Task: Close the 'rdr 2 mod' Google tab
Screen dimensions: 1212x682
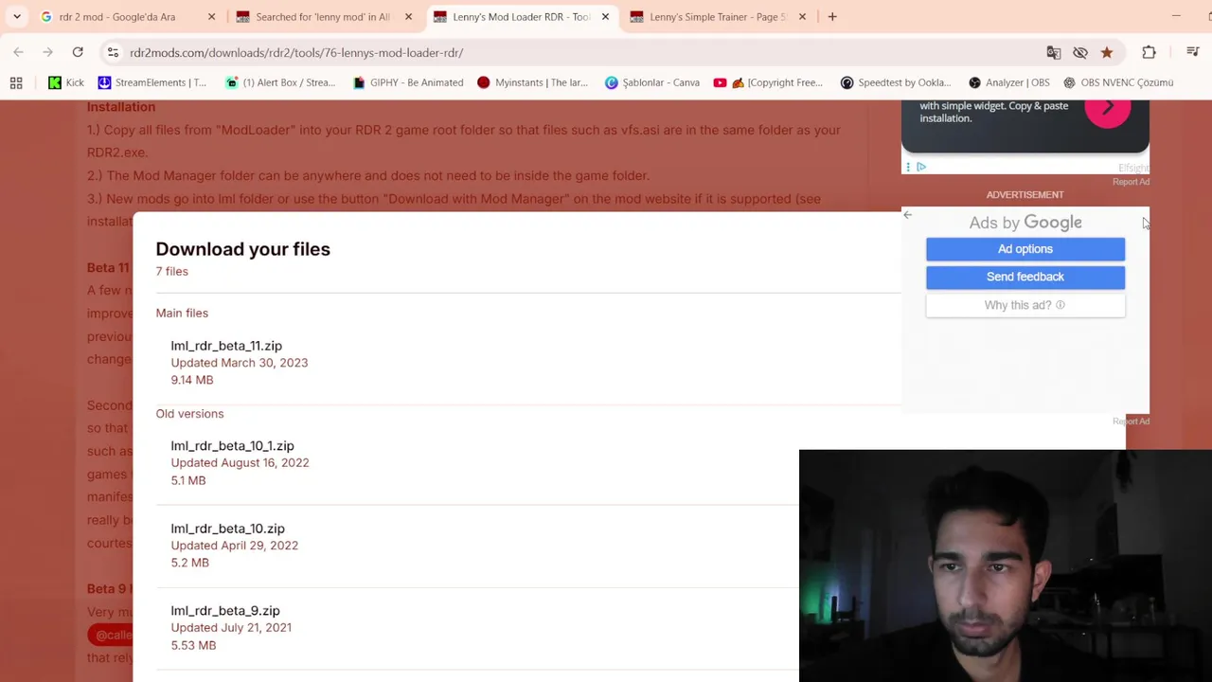Action: [x=211, y=16]
